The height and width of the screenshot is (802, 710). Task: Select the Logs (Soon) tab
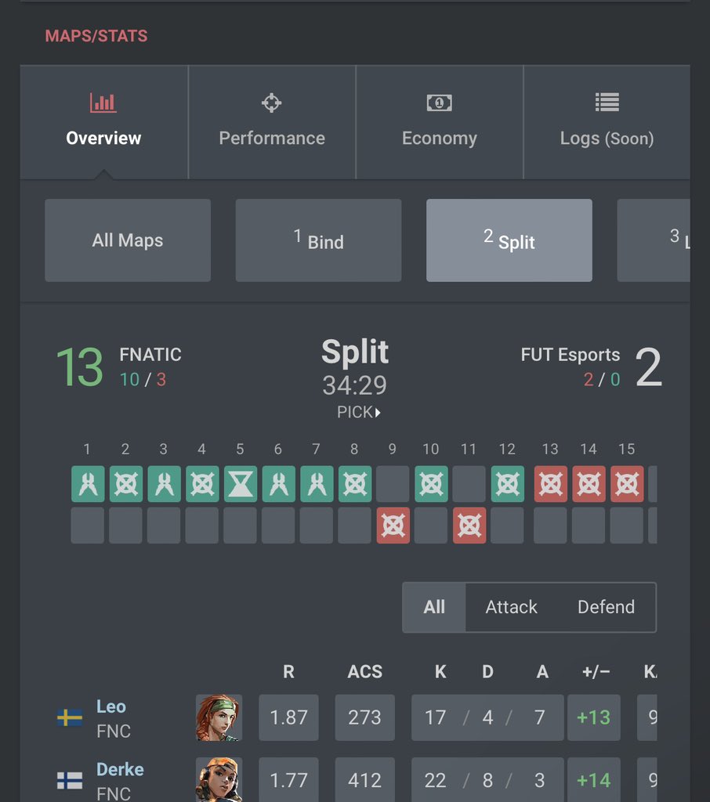point(607,121)
